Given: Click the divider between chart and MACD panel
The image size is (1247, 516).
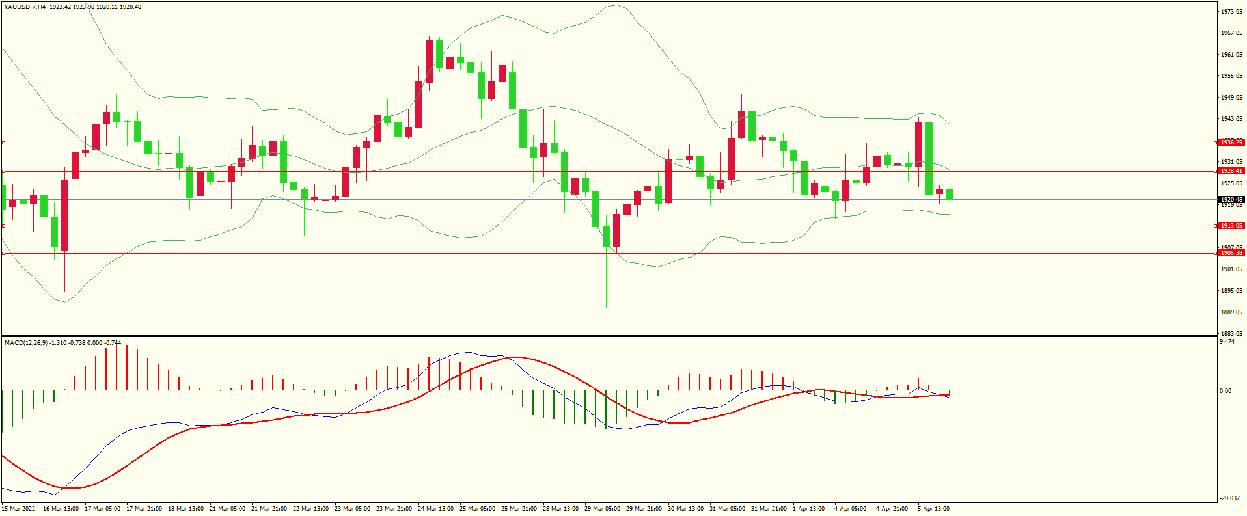Looking at the screenshot, I should point(609,336).
